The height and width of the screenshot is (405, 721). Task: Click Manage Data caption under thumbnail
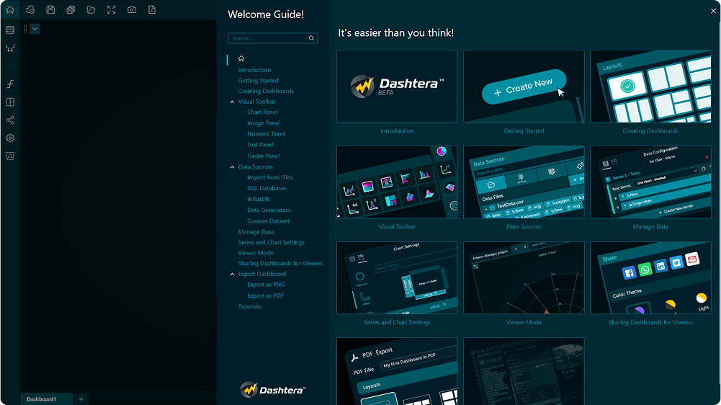point(650,226)
